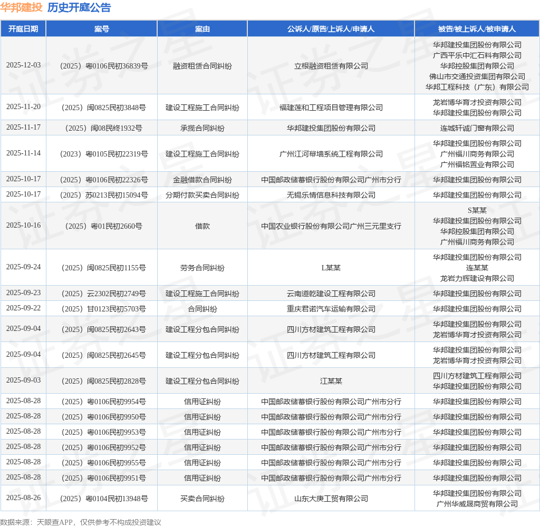
Task: Select case number 粤0106民初22326号
Action: (x=104, y=180)
